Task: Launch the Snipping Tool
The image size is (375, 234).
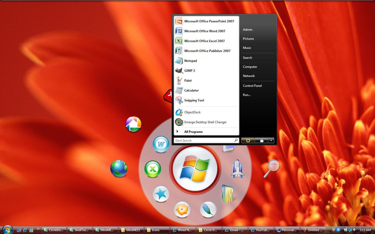Action: click(207, 100)
